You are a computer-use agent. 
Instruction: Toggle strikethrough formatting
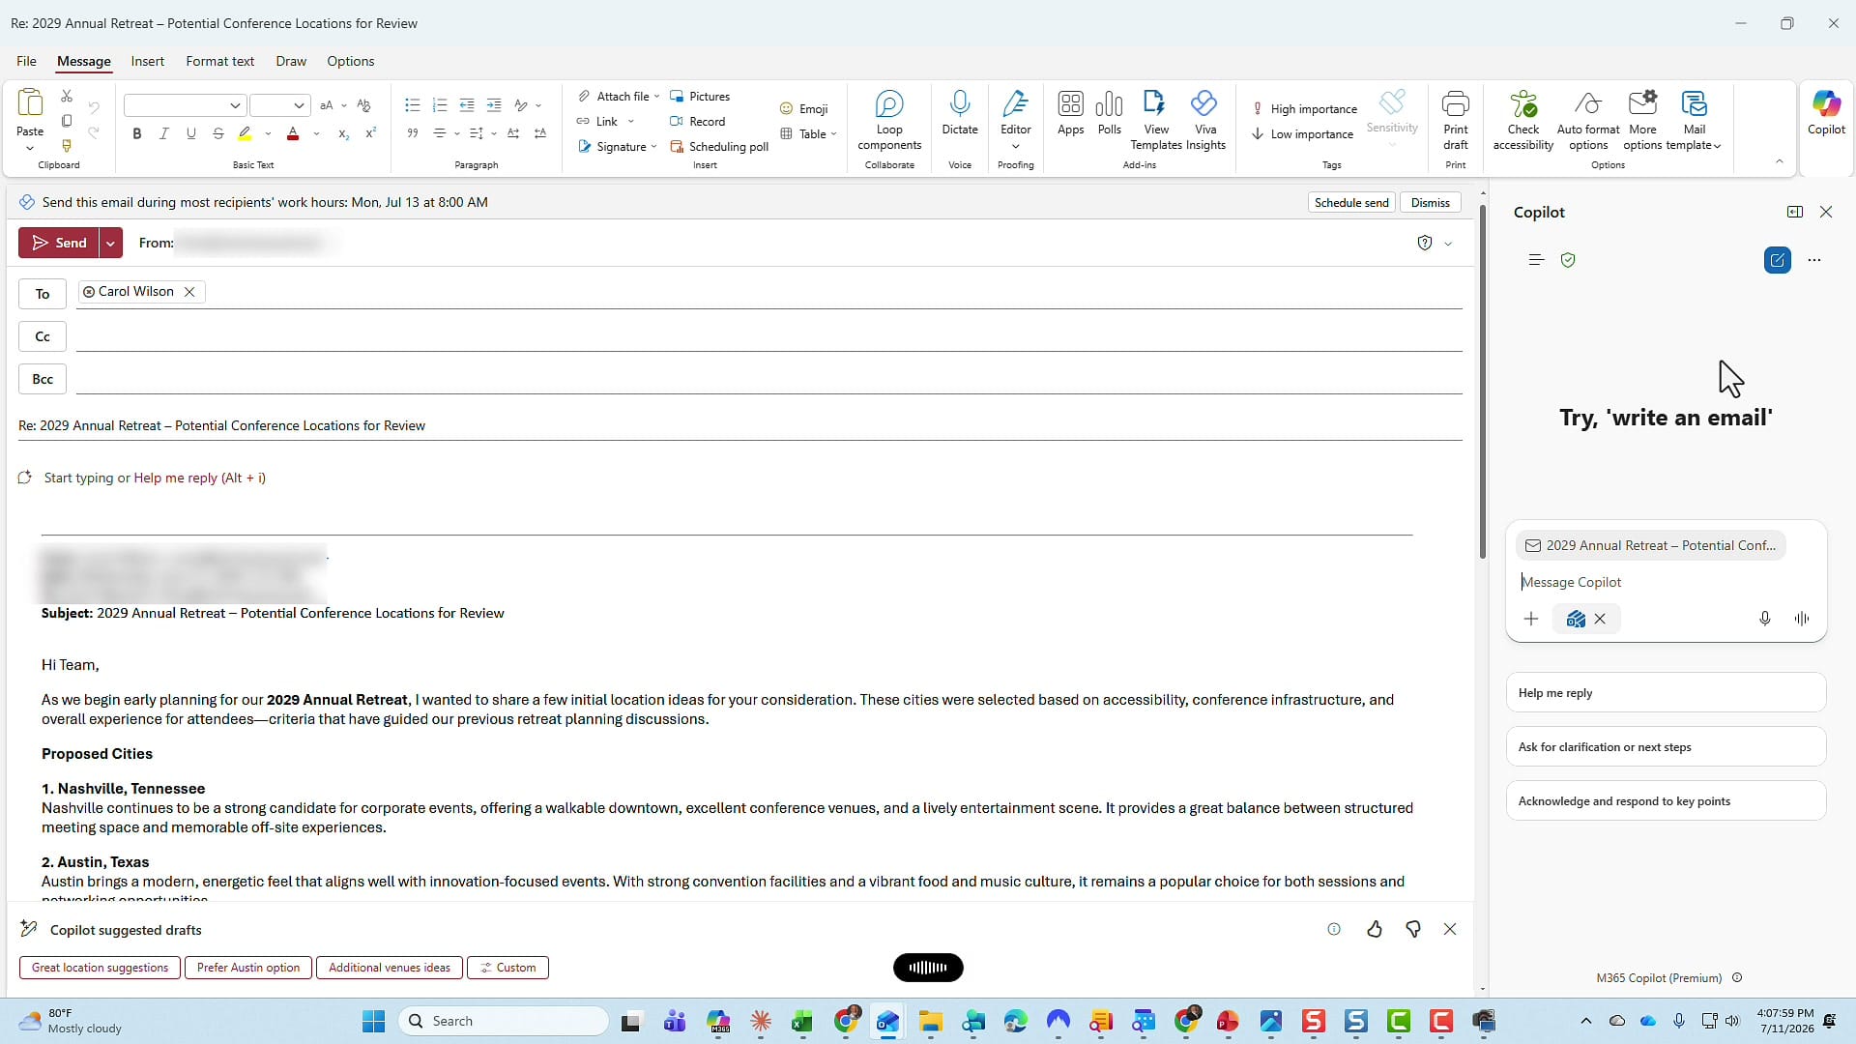point(218,134)
